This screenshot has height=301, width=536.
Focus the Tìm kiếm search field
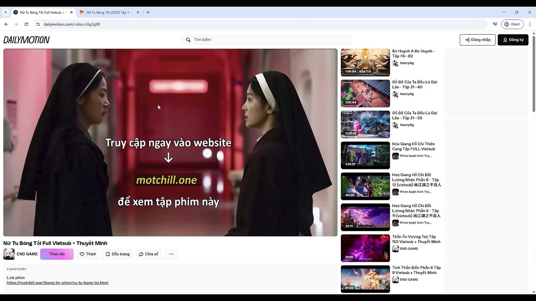[266, 40]
